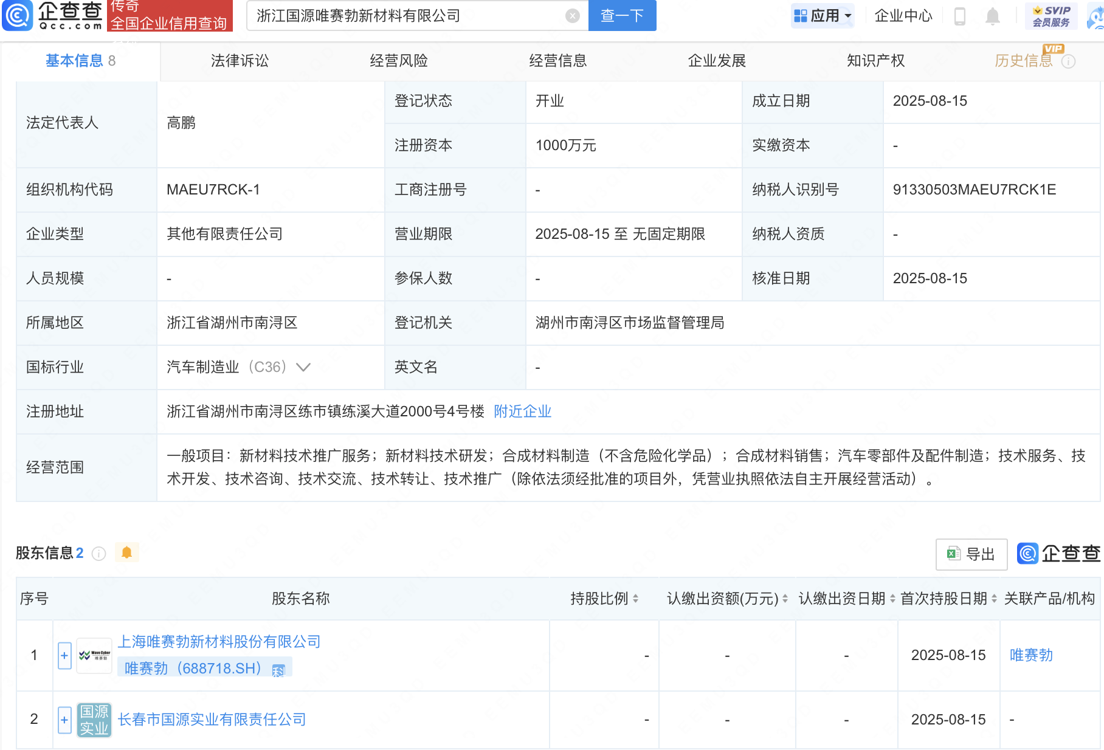Screen dimensions: 1104x750
Task: Open the mobile phone app icon
Action: pyautogui.click(x=960, y=16)
